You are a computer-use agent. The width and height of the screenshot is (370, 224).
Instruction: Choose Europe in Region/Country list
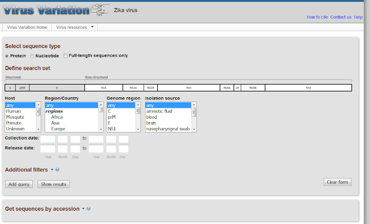(72, 128)
